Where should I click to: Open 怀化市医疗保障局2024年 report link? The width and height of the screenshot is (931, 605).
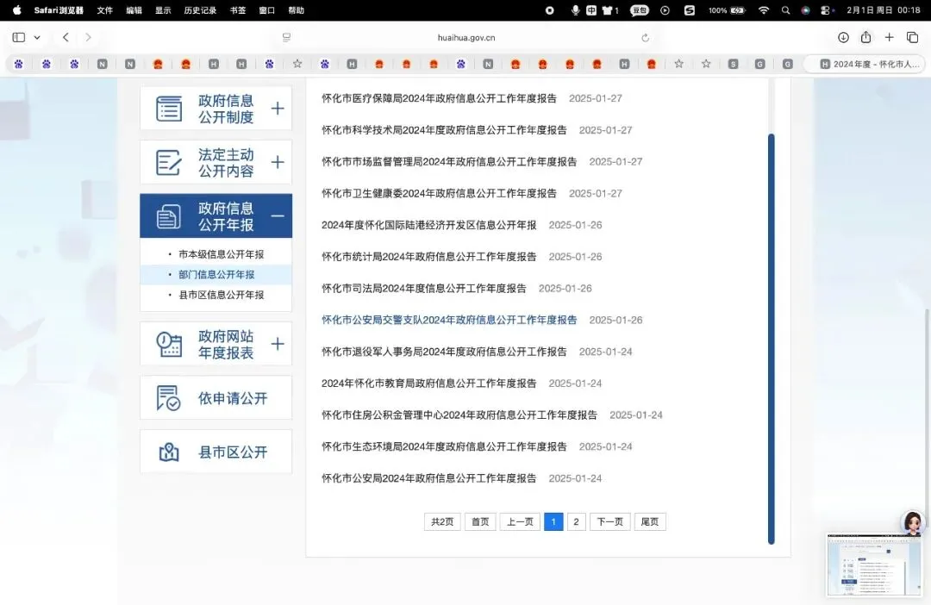point(439,98)
